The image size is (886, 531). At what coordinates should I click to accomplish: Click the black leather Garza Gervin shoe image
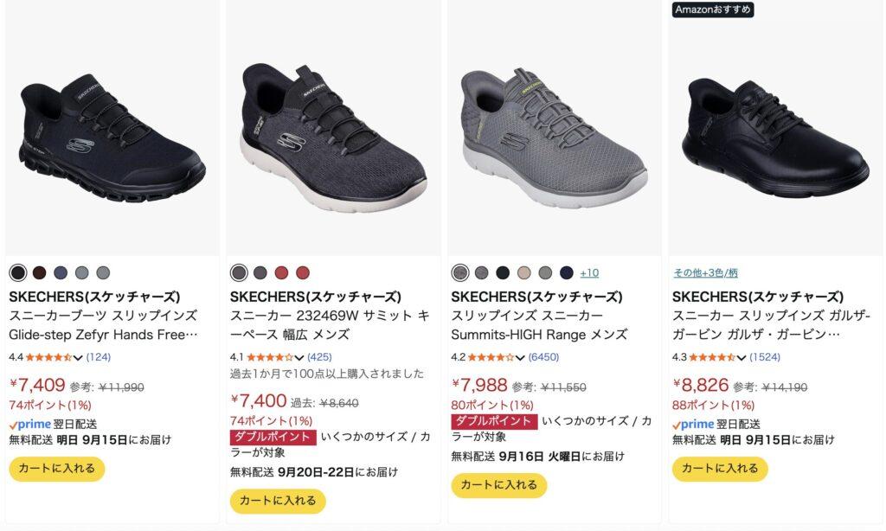click(x=775, y=137)
